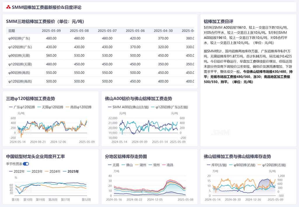Click the 420.00 price cell

tap(135, 38)
